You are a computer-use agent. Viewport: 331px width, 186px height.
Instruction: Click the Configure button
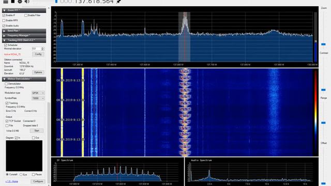[x=38, y=181]
